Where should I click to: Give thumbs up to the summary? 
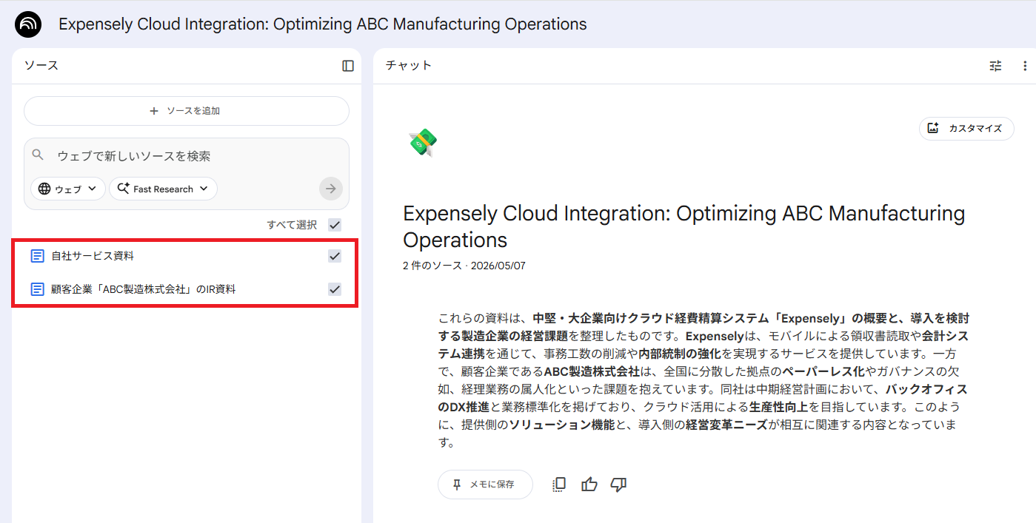pyautogui.click(x=589, y=485)
